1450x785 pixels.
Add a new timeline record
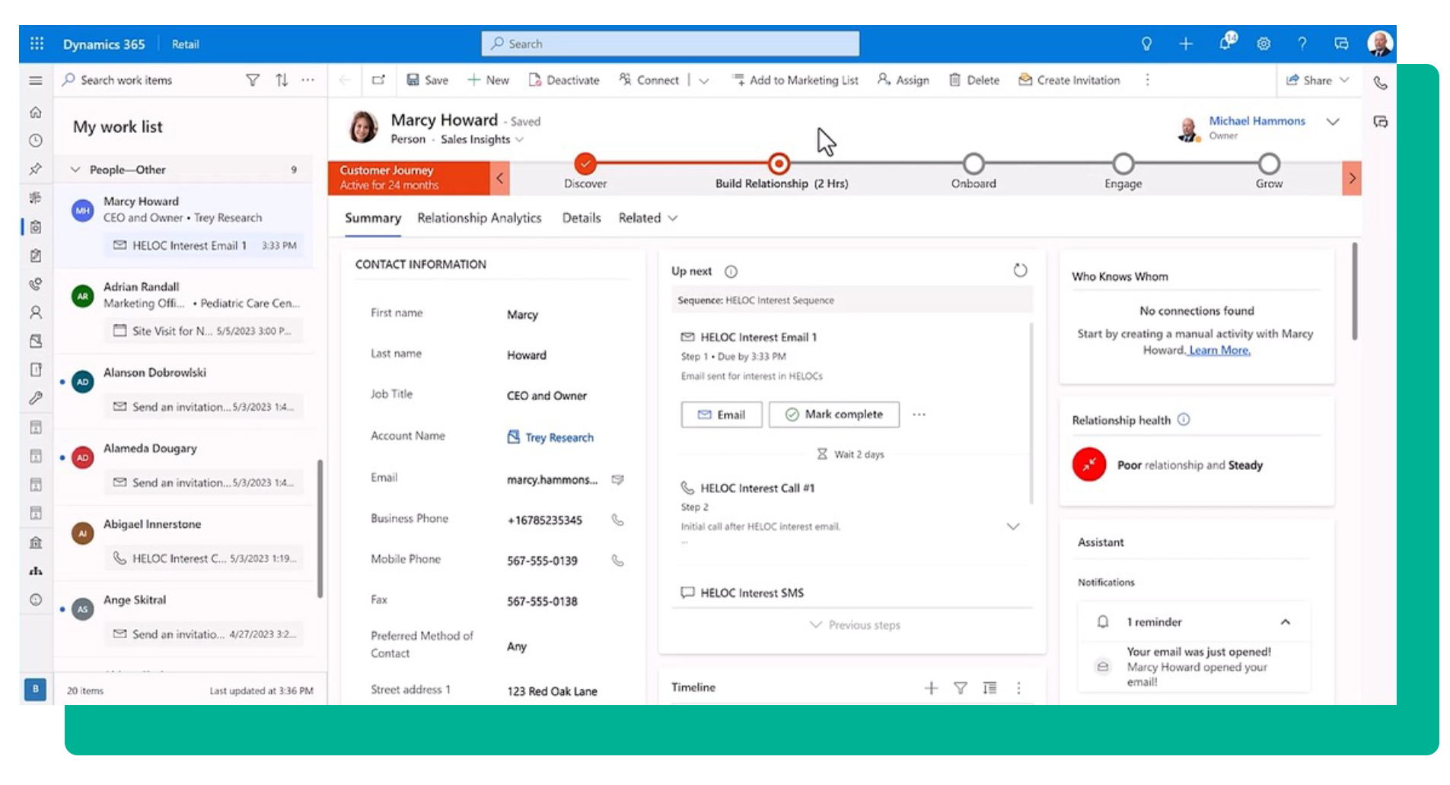click(931, 688)
